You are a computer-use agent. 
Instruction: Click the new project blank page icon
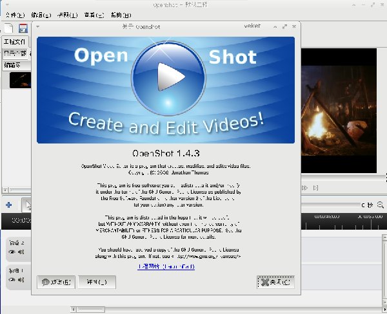coord(9,28)
